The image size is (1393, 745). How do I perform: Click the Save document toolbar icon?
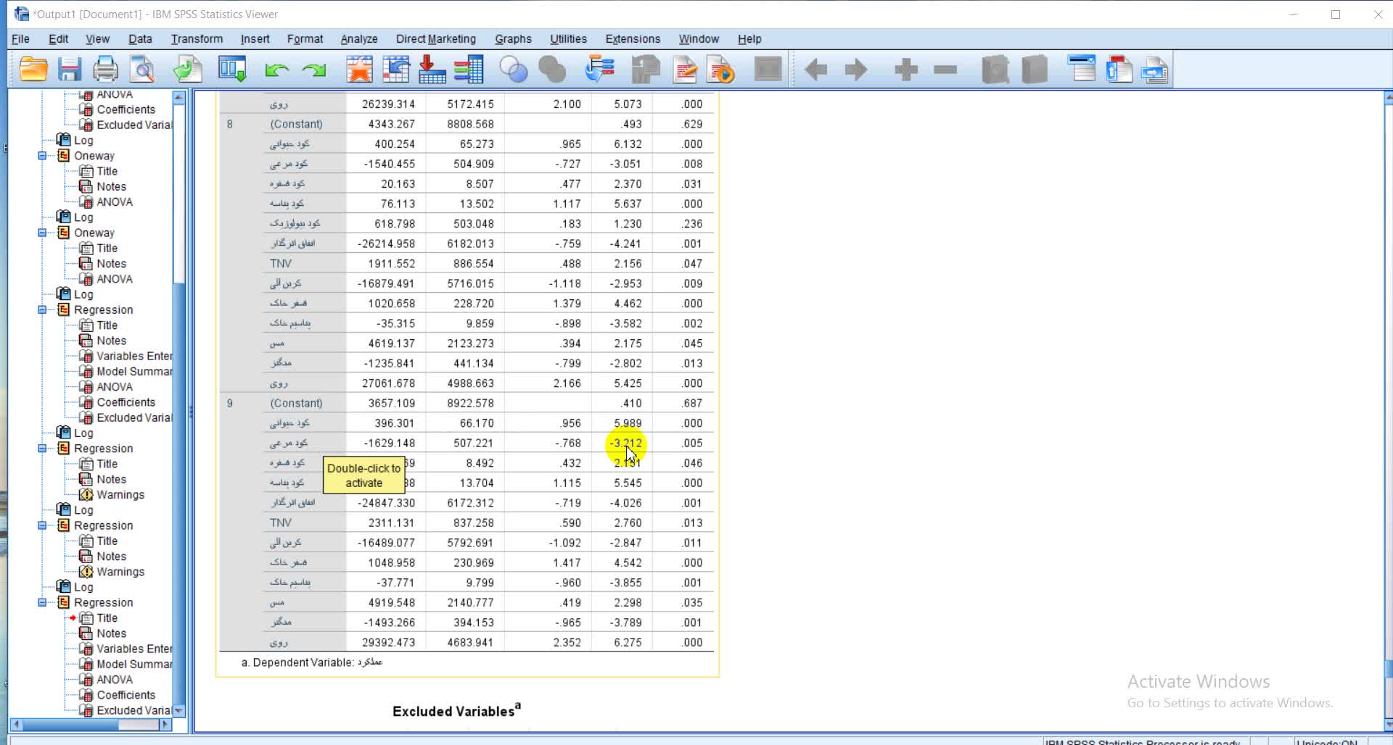pyautogui.click(x=70, y=70)
